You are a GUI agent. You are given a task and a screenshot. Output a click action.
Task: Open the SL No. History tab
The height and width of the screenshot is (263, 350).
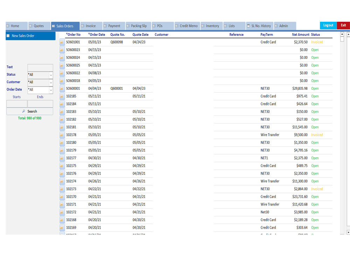tap(260, 26)
